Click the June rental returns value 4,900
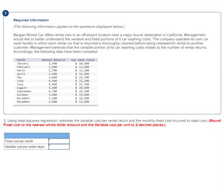 tap(53, 81)
